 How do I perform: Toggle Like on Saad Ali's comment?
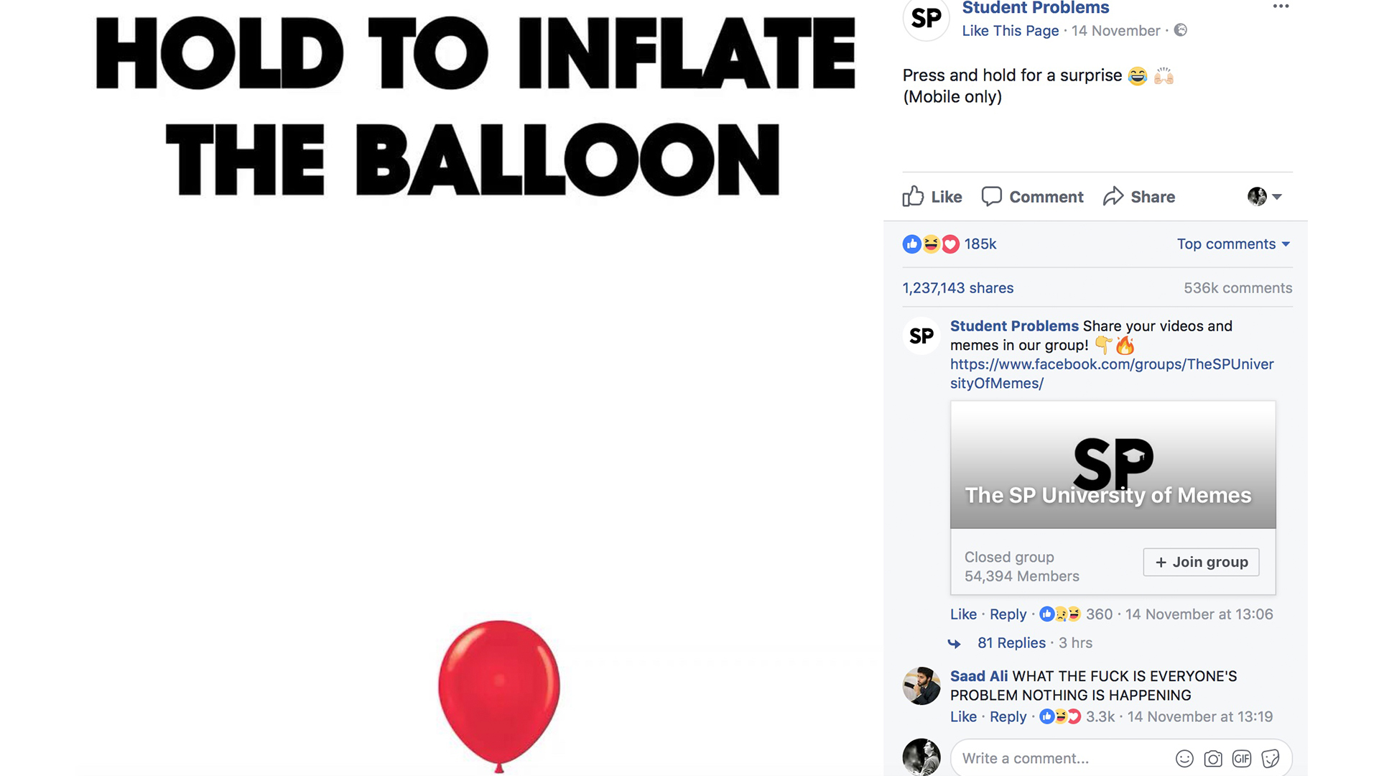(963, 716)
